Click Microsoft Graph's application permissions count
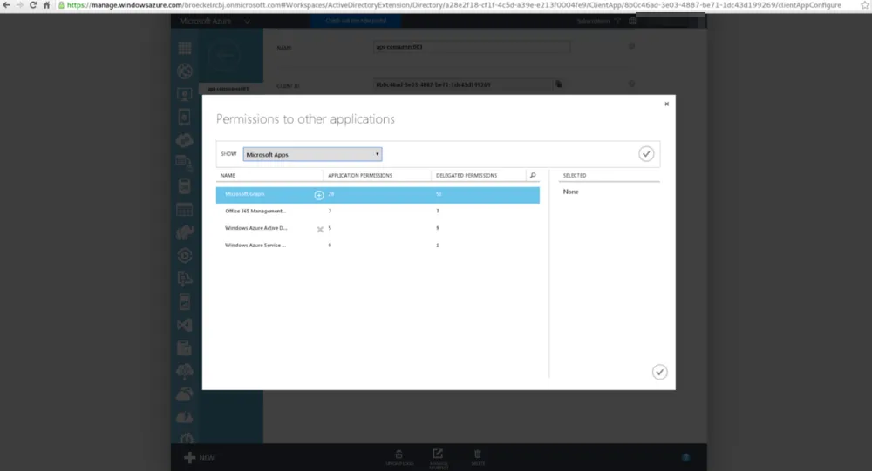872x471 pixels. pos(330,194)
